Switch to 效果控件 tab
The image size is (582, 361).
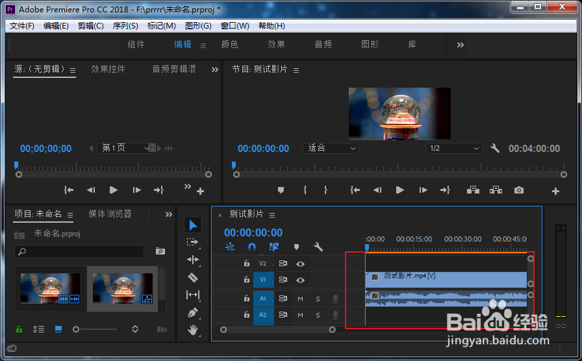[x=108, y=69]
